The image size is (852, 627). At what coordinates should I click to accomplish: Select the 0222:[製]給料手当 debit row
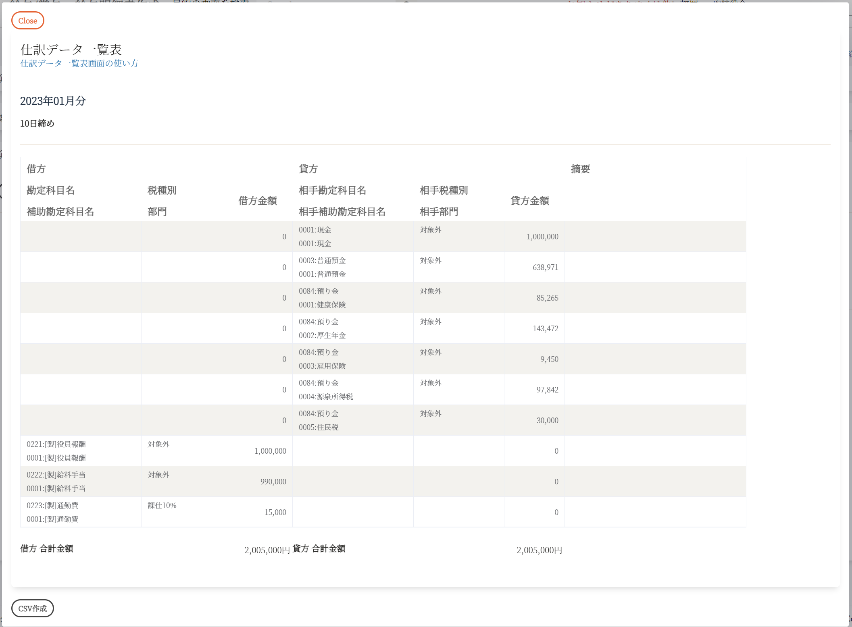coord(56,475)
